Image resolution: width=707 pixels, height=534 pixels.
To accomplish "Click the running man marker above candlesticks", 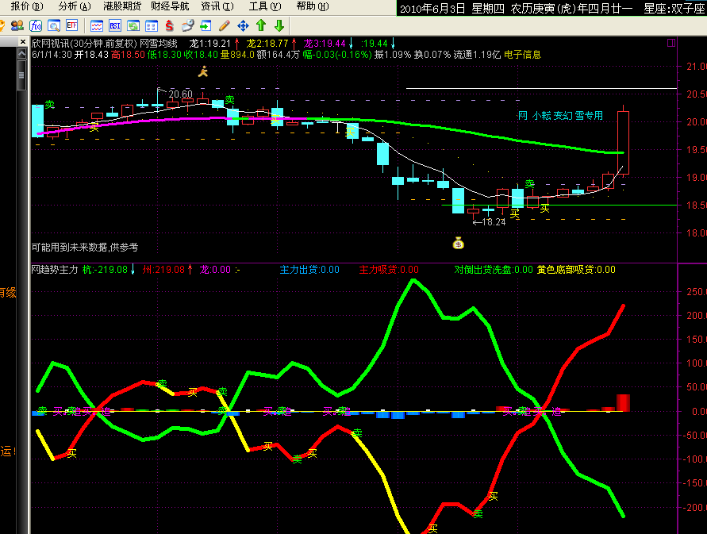I will coord(204,72).
